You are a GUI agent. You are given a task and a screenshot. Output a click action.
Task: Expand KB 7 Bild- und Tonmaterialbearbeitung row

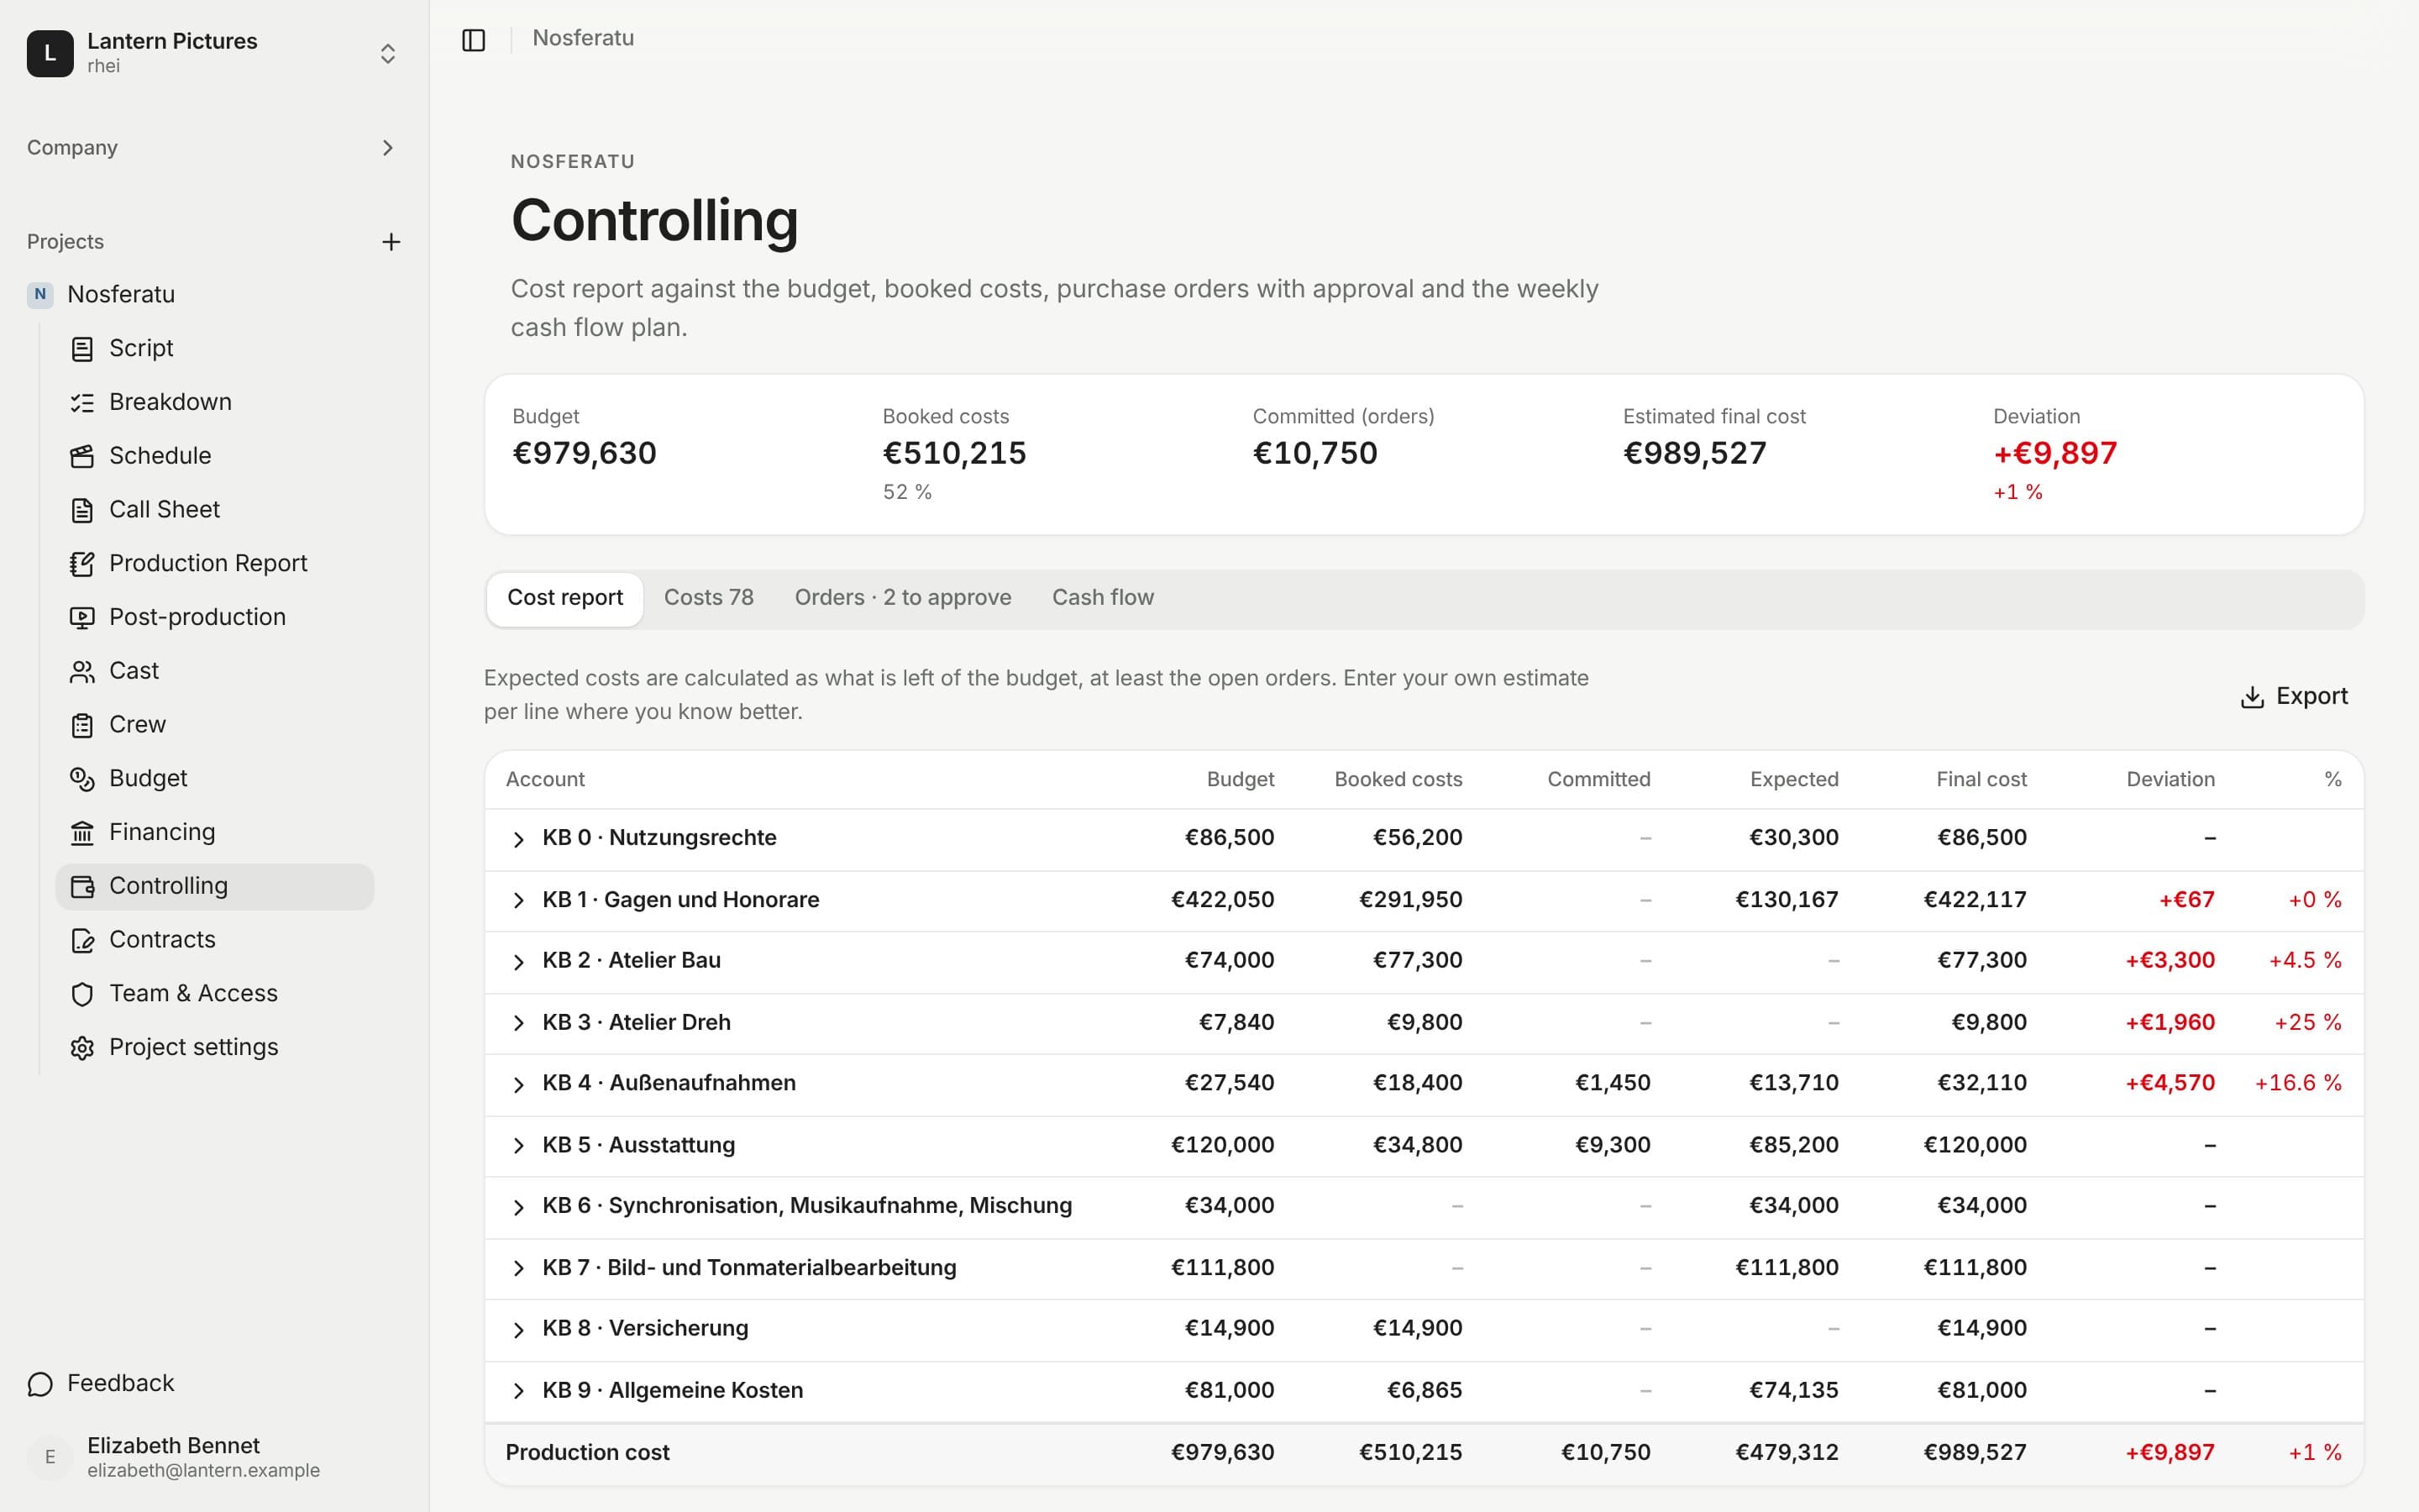tap(517, 1269)
